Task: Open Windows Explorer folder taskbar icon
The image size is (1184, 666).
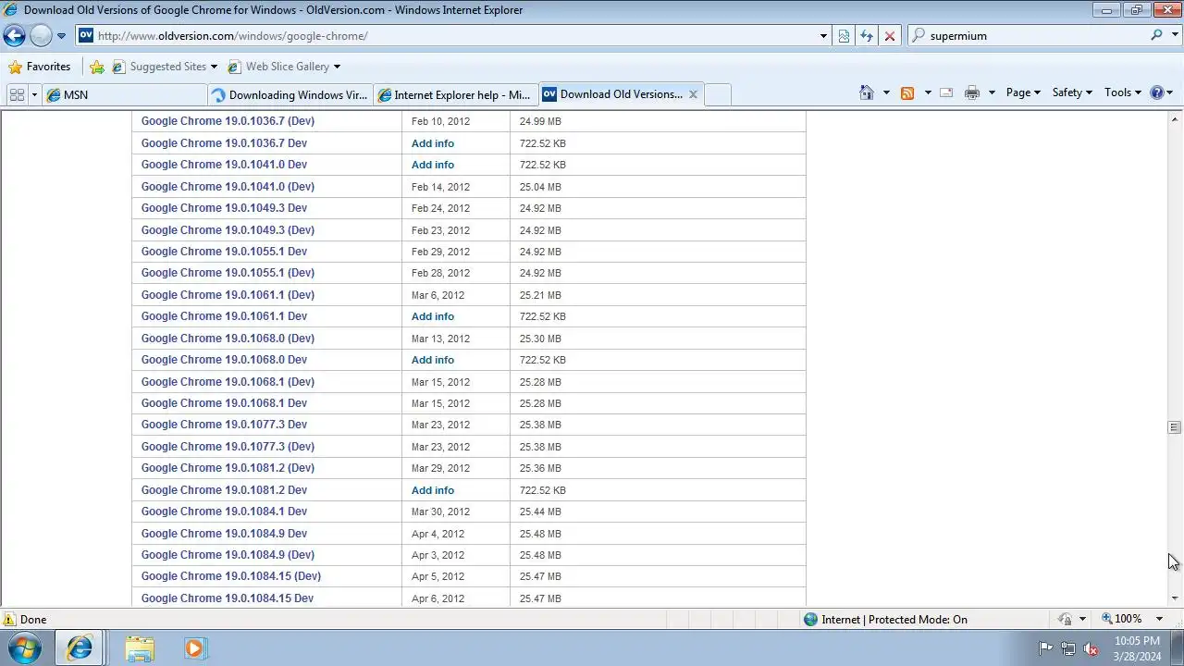Action: click(140, 647)
